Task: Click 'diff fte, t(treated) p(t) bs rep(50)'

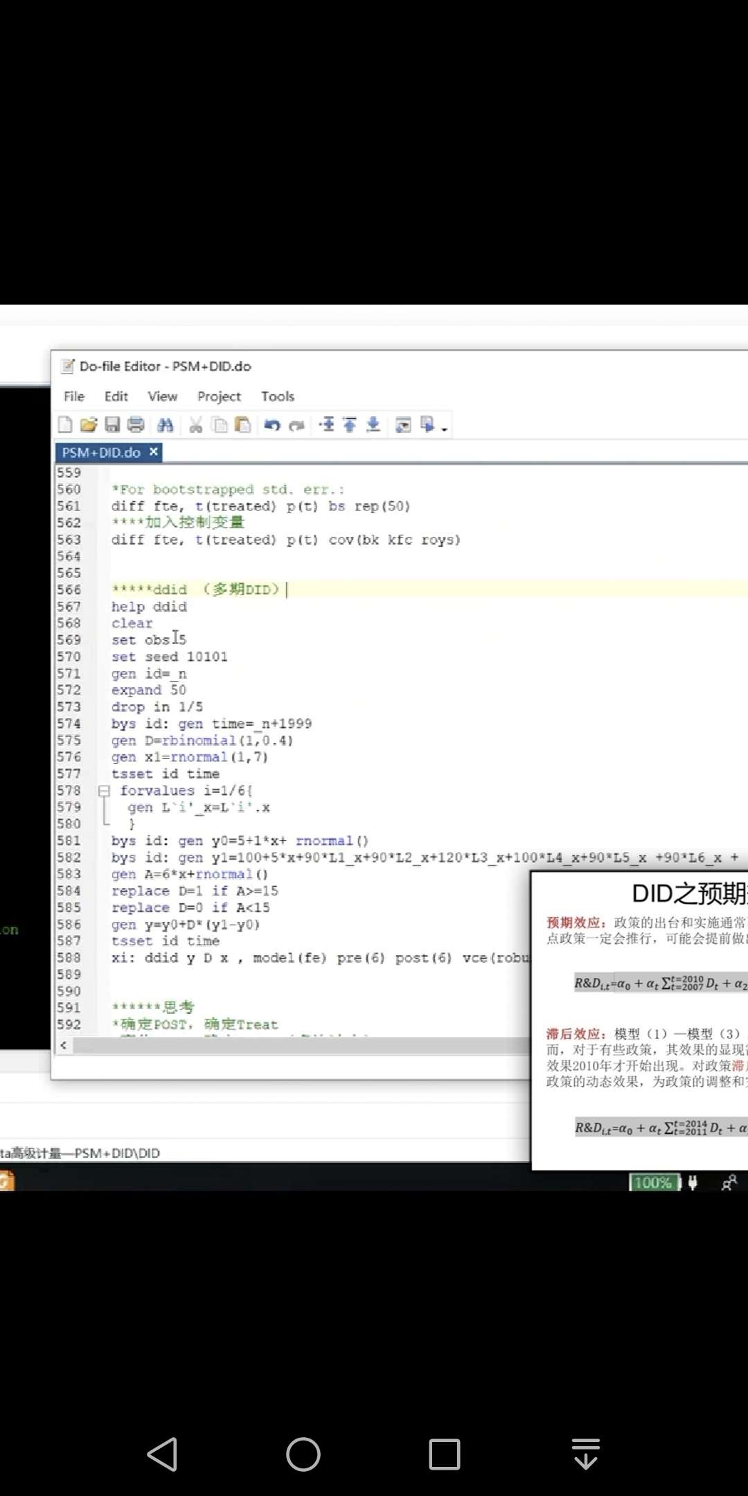Action: pyautogui.click(x=261, y=506)
